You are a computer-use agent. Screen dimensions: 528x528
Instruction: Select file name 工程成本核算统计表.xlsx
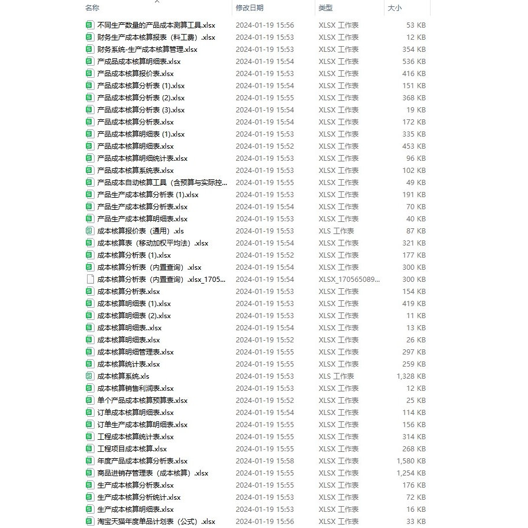[x=135, y=436]
